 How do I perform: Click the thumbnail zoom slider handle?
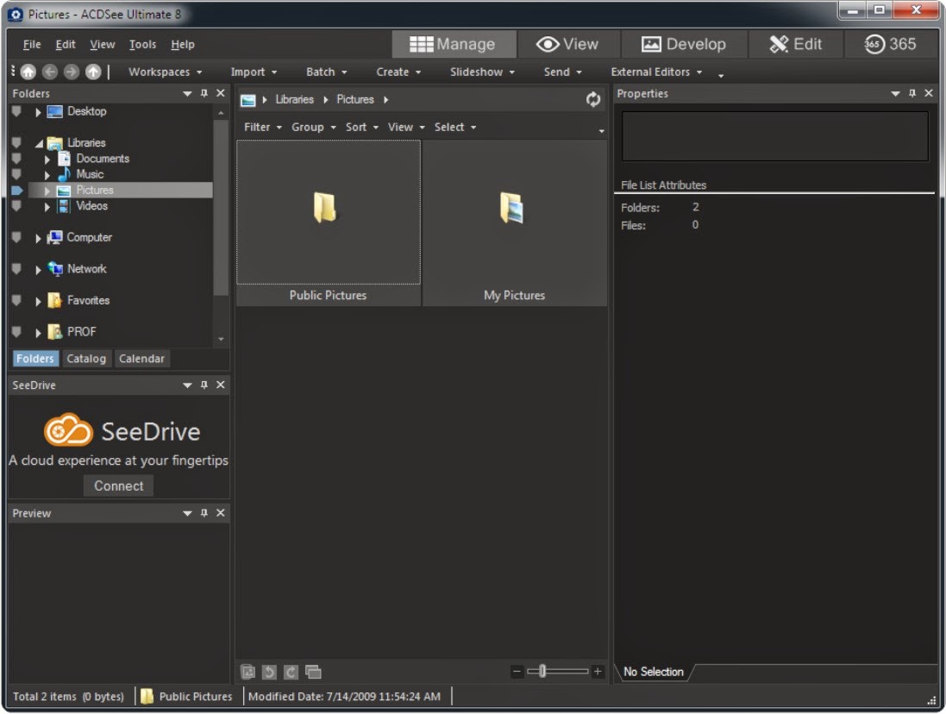(542, 671)
